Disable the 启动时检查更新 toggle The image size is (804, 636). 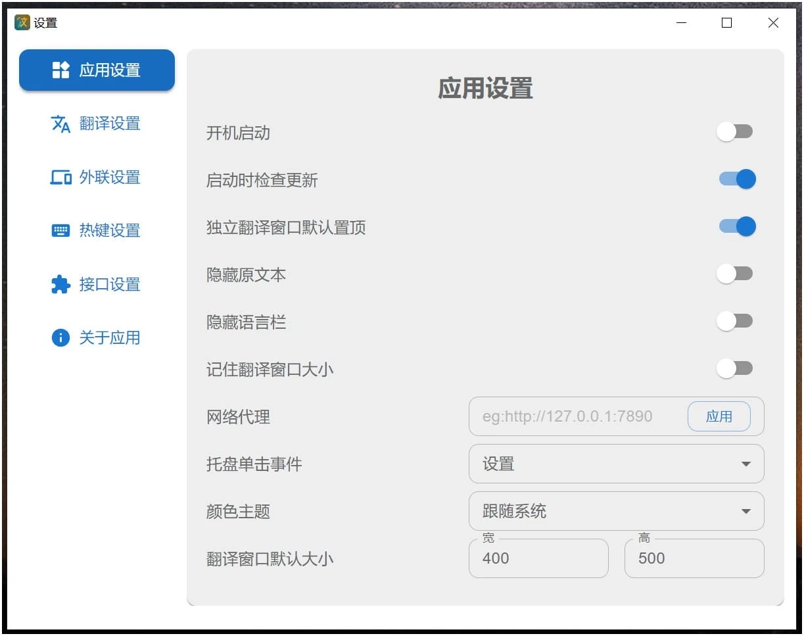(x=737, y=179)
